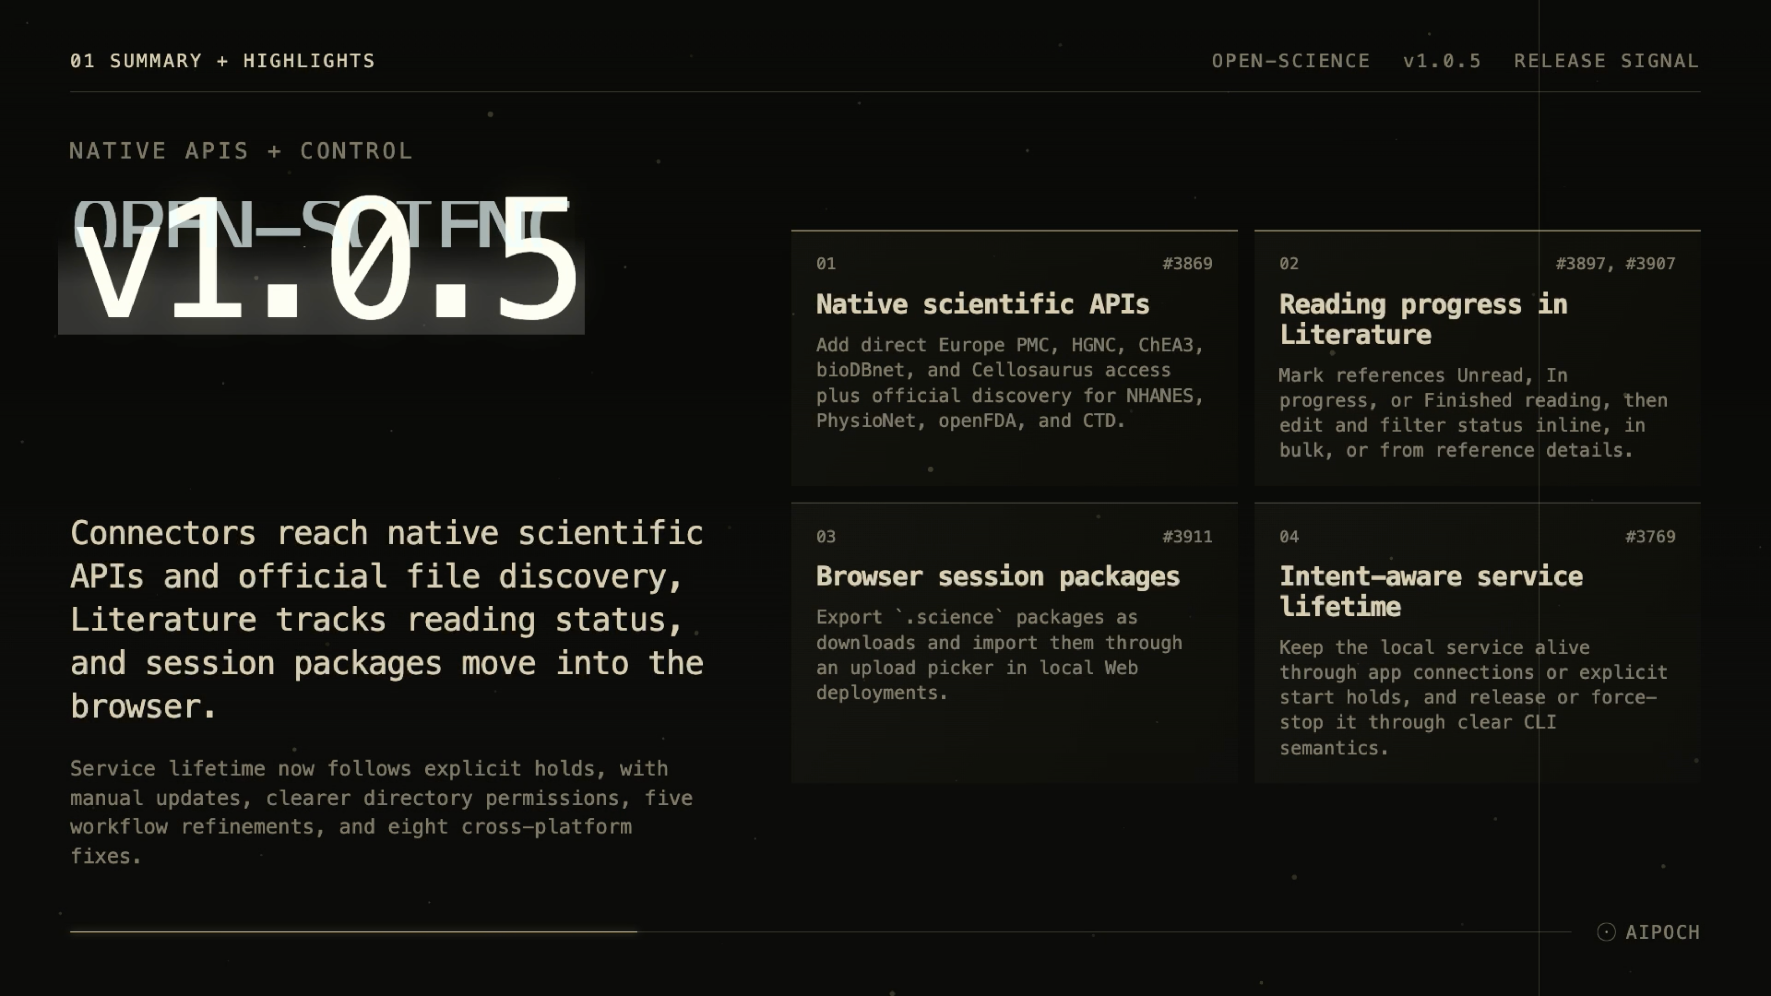
Task: Click the Add direct Europe PMC description
Action: 1010,383
